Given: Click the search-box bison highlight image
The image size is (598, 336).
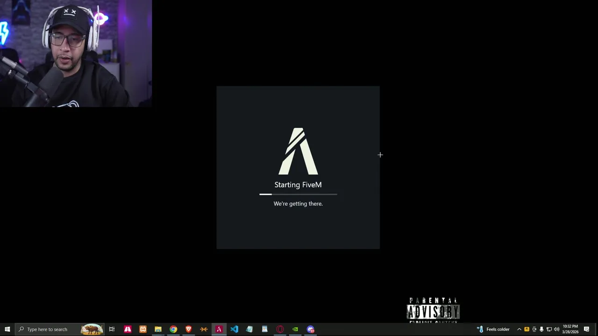Looking at the screenshot, I should pos(92,329).
